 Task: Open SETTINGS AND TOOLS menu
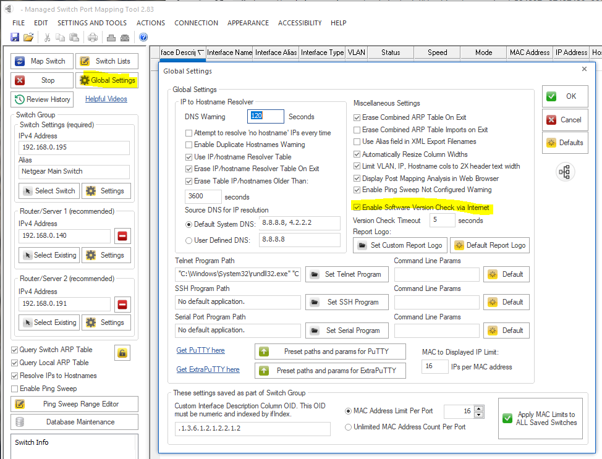(x=92, y=23)
